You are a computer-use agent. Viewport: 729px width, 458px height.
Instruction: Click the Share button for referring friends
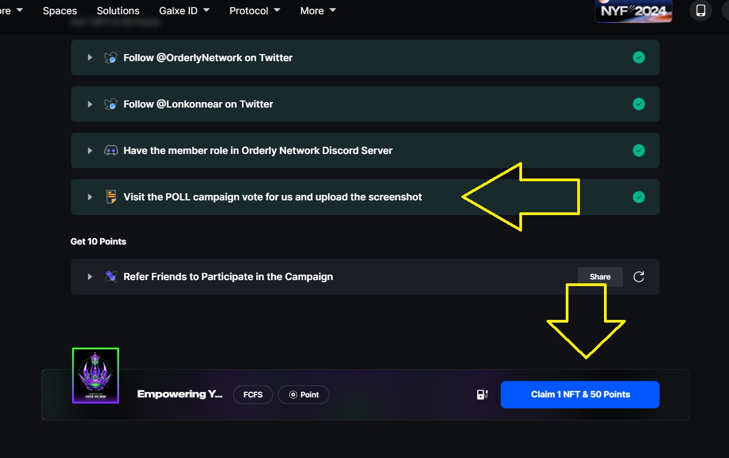[600, 277]
